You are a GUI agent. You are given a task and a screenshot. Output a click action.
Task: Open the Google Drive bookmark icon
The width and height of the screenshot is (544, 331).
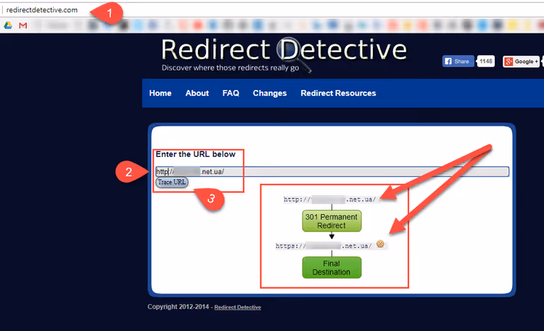8,25
